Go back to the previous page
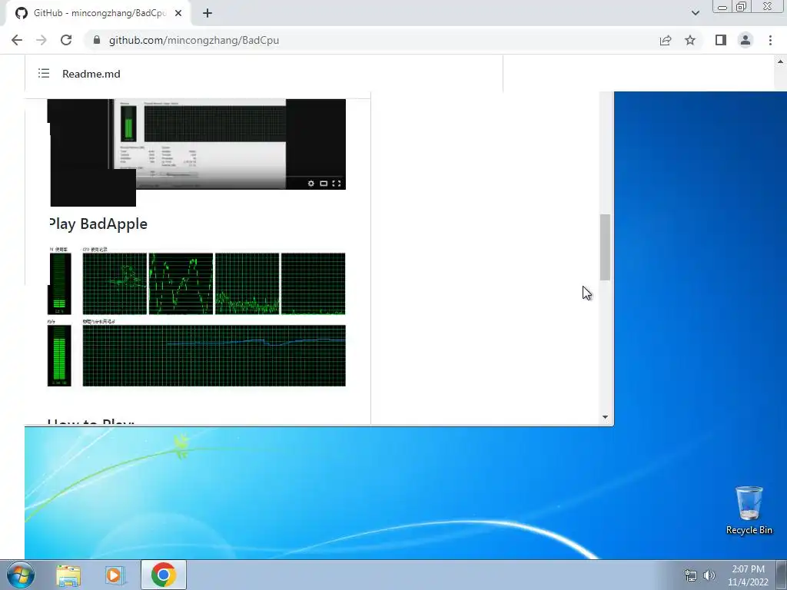The image size is (787, 590). [x=17, y=40]
